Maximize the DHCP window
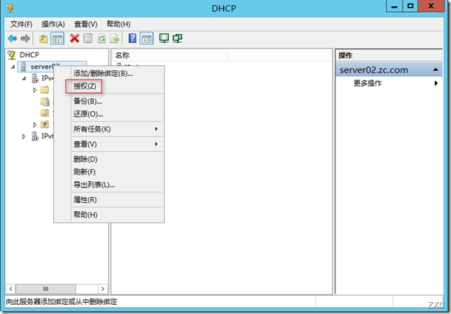Viewport: 451px width, 314px height. click(410, 6)
